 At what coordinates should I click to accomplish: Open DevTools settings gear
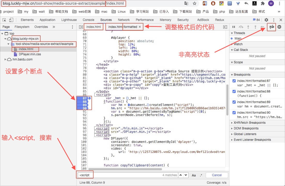[266, 20]
